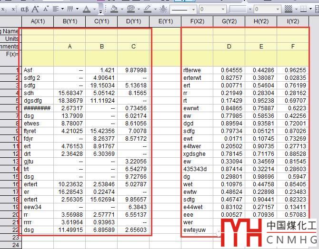Decrease font size with small A icon

46,9
